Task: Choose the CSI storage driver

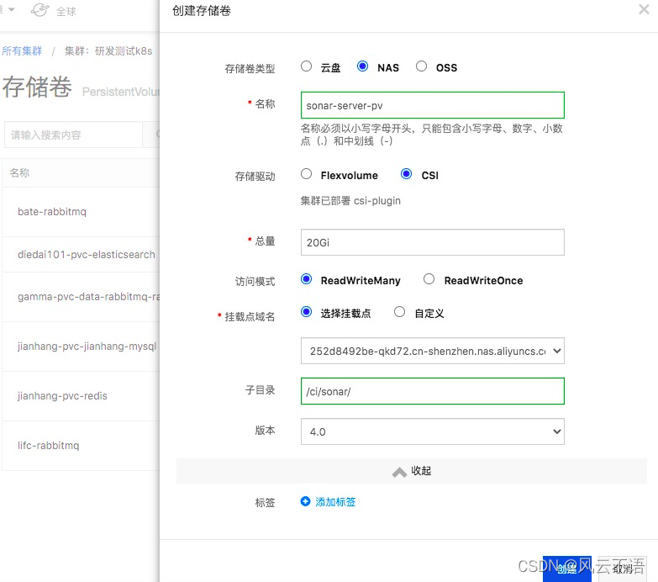Action: click(406, 174)
